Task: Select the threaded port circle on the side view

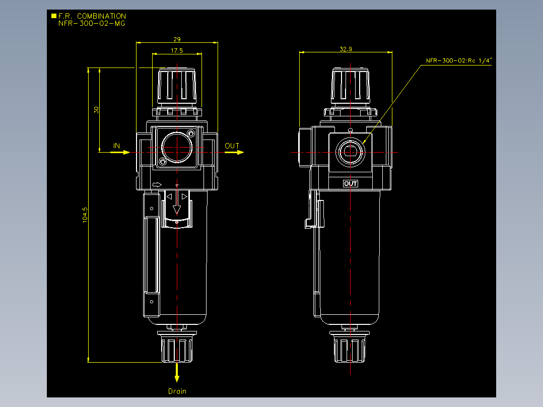Action: tap(350, 152)
